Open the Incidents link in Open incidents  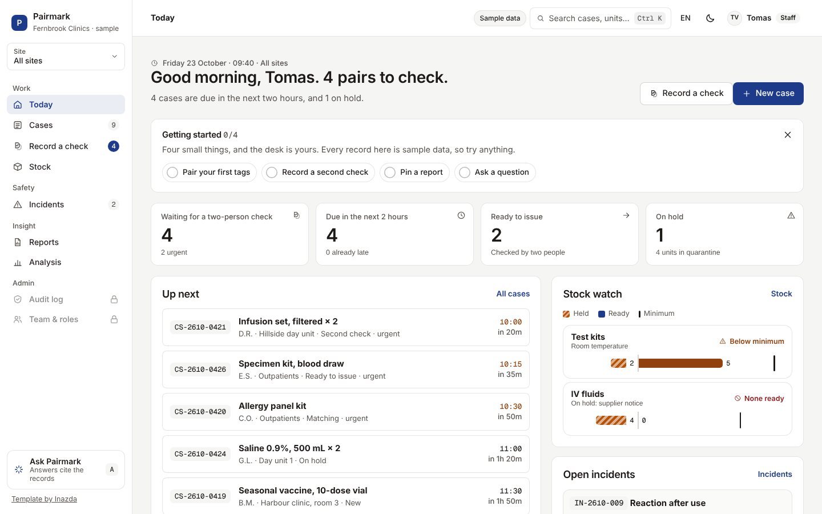[x=775, y=475]
